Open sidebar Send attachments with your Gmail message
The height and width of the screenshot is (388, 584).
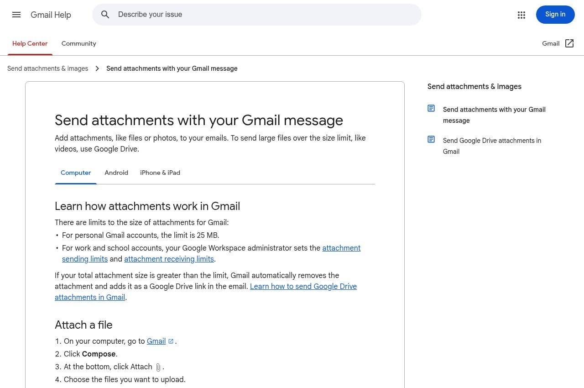coord(494,115)
